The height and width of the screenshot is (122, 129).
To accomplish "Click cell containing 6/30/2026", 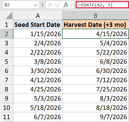I will point(95,71).
